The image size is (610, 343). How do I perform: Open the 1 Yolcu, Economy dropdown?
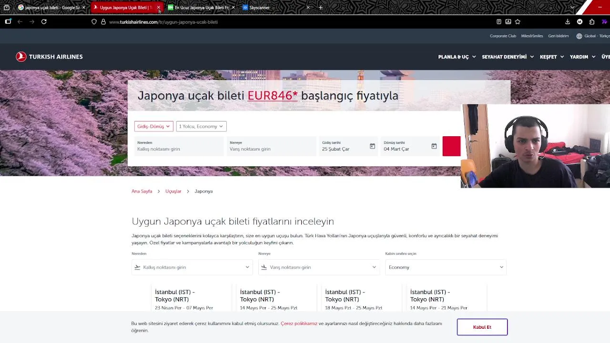point(201,126)
